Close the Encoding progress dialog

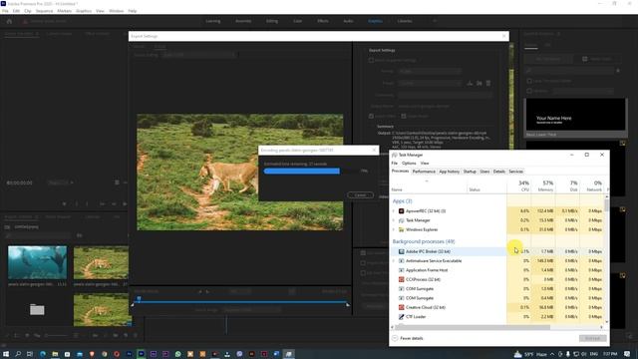[375, 151]
